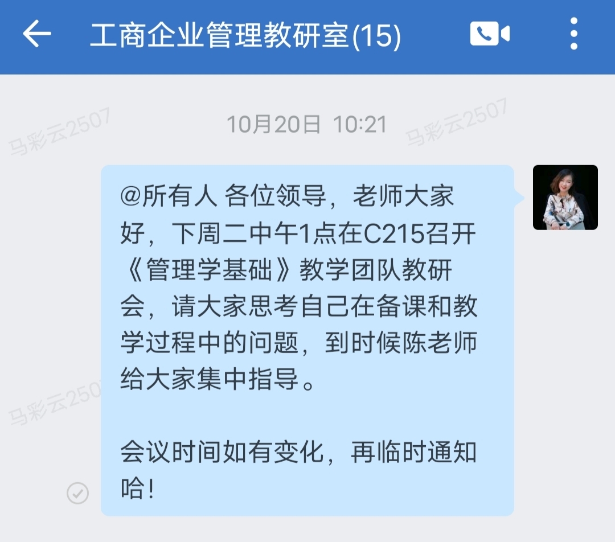Tap the read-status checkmark icon

click(77, 493)
